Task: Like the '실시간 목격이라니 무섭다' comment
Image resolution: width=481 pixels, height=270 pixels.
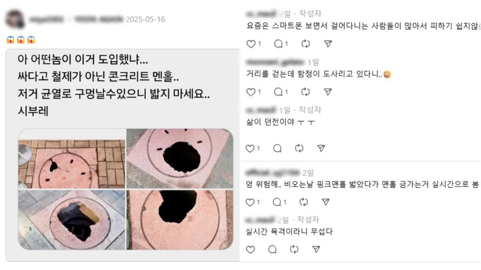Action: [250, 250]
